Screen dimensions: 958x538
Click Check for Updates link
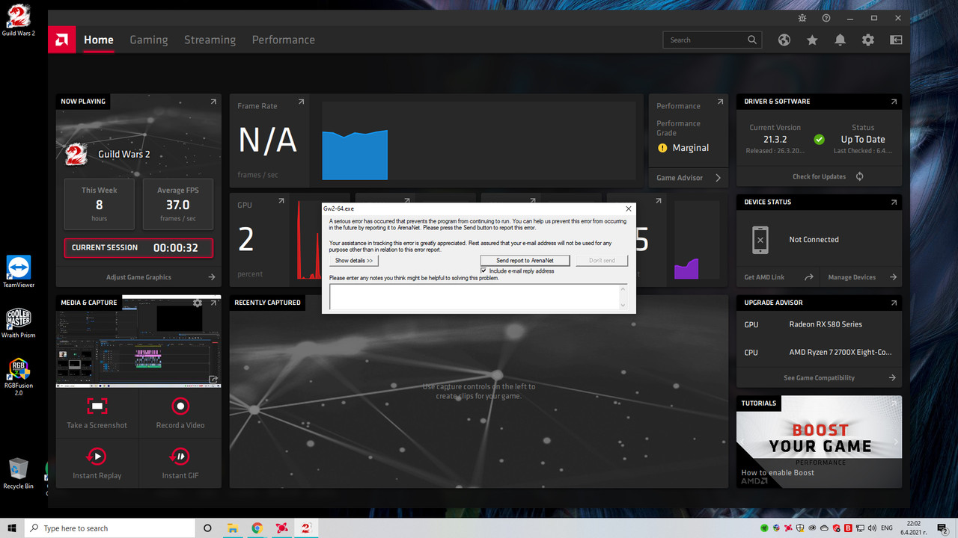[820, 176]
